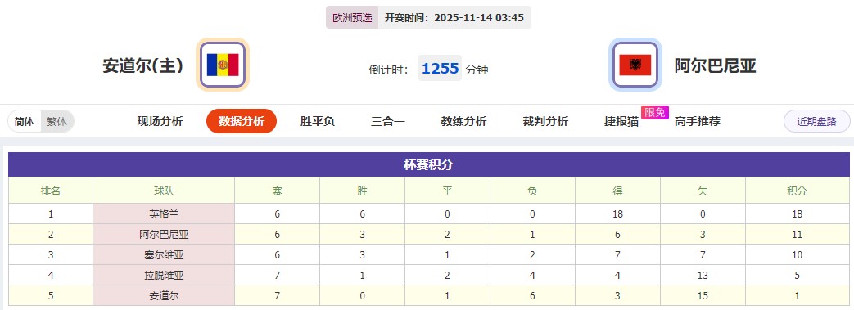Click rank 1 cell in standings
The image size is (854, 310).
point(51,213)
